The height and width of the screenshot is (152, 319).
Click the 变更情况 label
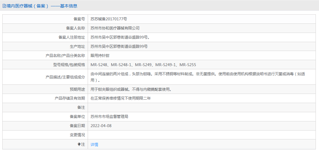pyautogui.click(x=77, y=135)
